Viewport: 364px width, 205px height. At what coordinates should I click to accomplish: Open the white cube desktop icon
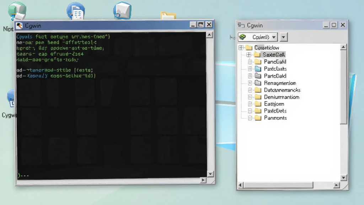point(122,10)
